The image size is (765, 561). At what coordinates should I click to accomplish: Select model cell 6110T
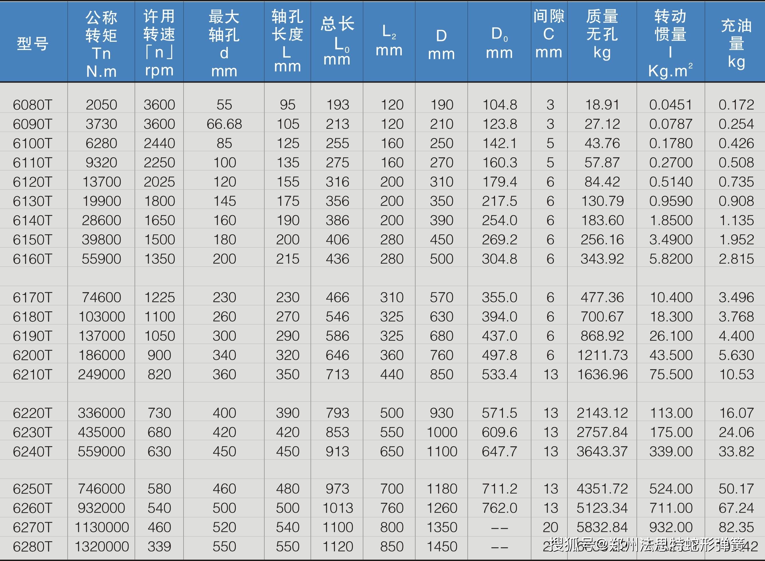pos(33,163)
